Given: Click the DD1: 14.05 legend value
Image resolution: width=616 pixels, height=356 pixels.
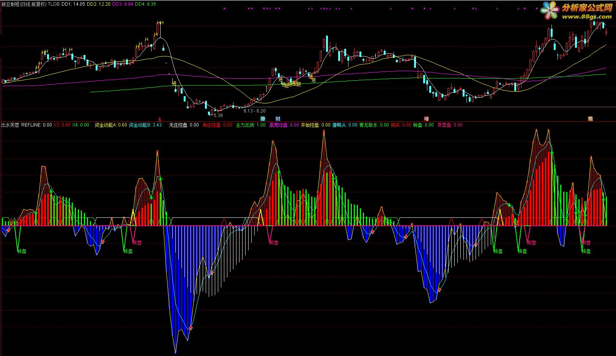Looking at the screenshot, I should 73,4.
